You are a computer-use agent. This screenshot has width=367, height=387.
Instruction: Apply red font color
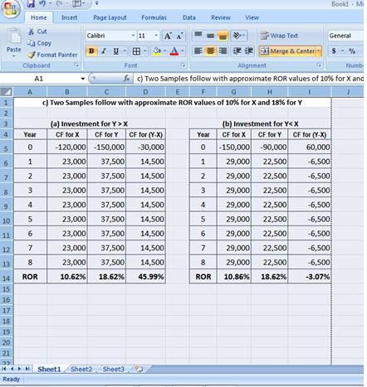click(x=174, y=51)
